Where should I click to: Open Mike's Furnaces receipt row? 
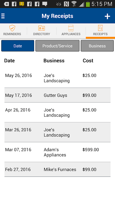pos(57,169)
